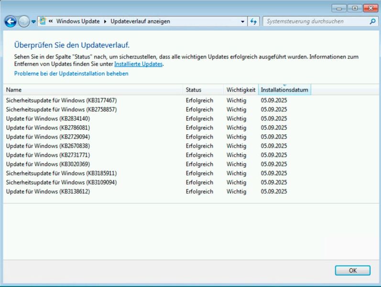Sort list by Wichtigkeit column
This screenshot has height=287, width=381.
click(241, 90)
